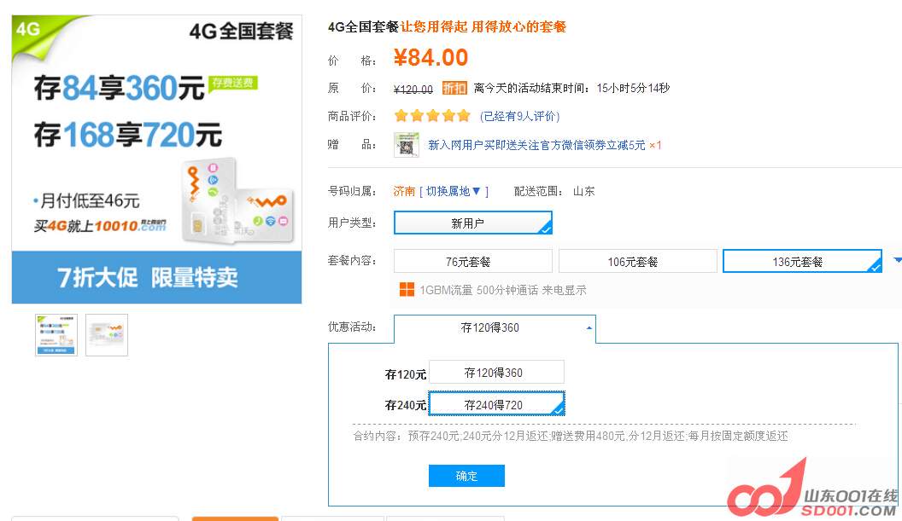
Task: Expand more plans with the blue arrow
Action: coord(897,260)
